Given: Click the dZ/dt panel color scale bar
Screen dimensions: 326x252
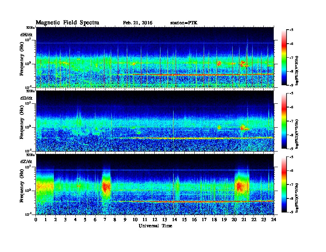Looking at the screenshot, I should pos(284,184).
